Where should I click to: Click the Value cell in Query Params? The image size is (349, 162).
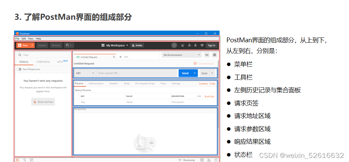tap(148, 102)
